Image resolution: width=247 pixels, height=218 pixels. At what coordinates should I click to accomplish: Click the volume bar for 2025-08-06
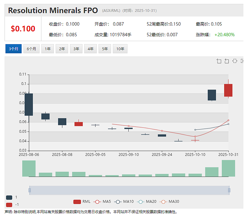click(x=29, y=168)
